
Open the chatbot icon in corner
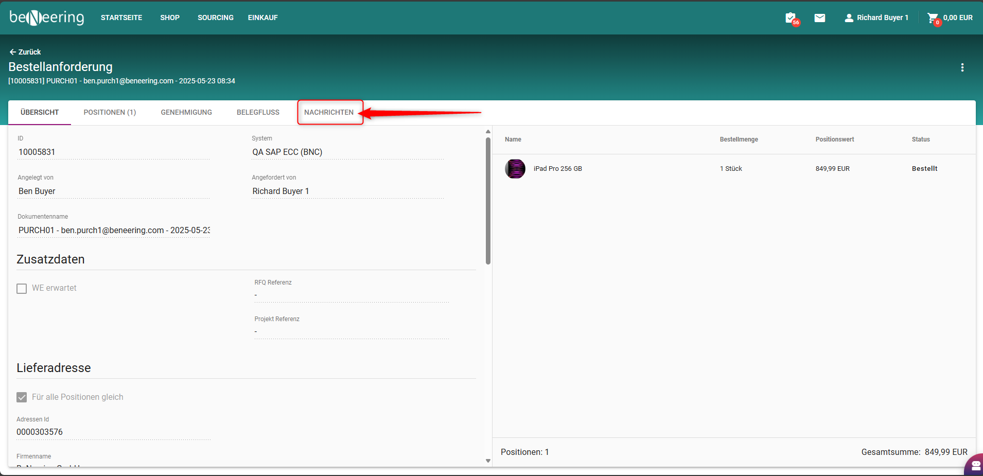[x=975, y=466]
